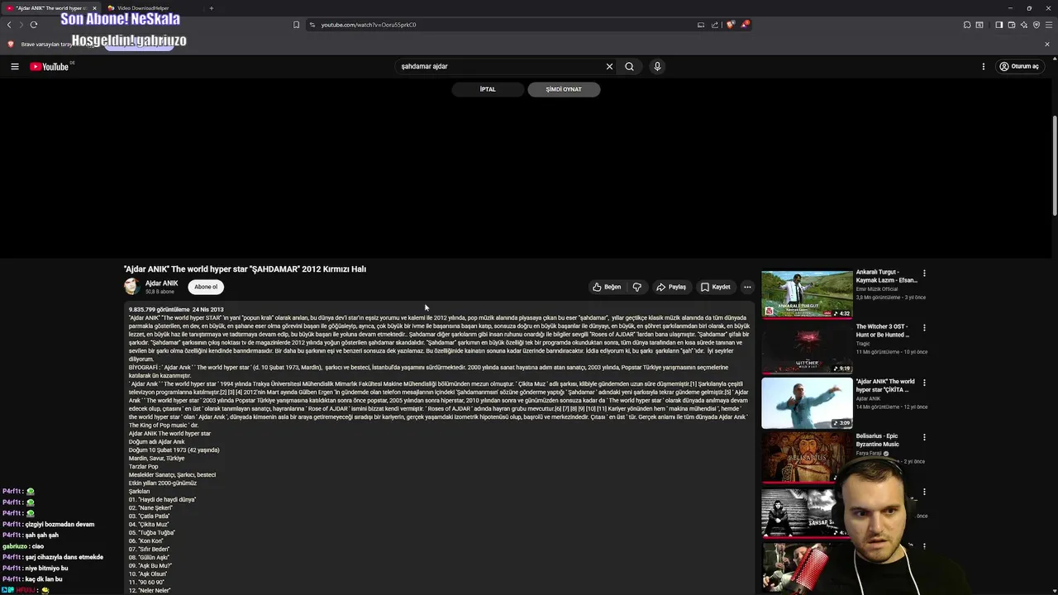Switch to the Ajdar ANIK YouTube tab
1058x595 pixels.
[50, 8]
